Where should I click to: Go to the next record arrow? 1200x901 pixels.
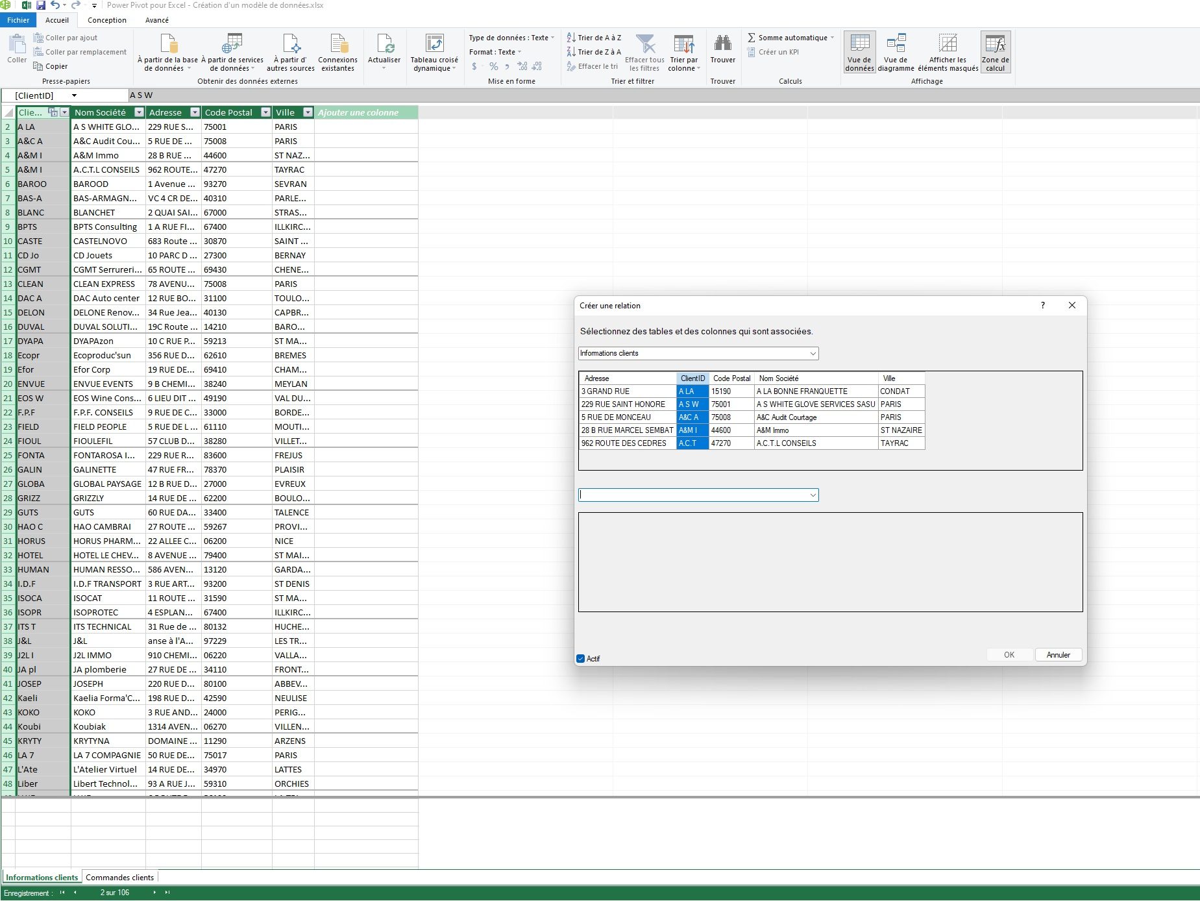[154, 893]
